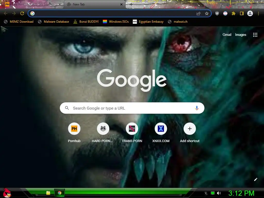Open the network tray icon
The height and width of the screenshot is (198, 264).
[213, 193]
